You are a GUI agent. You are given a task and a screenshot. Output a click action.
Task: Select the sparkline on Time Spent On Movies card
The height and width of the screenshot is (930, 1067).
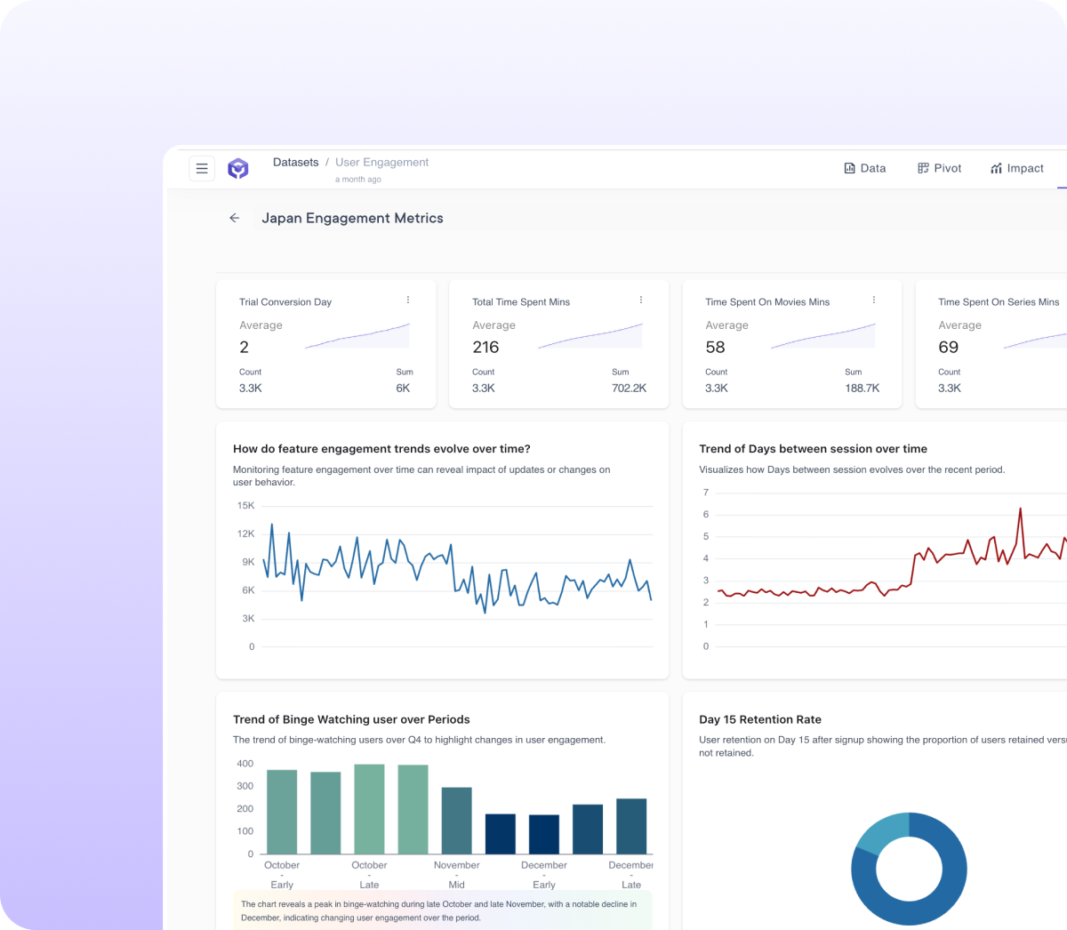click(x=823, y=336)
